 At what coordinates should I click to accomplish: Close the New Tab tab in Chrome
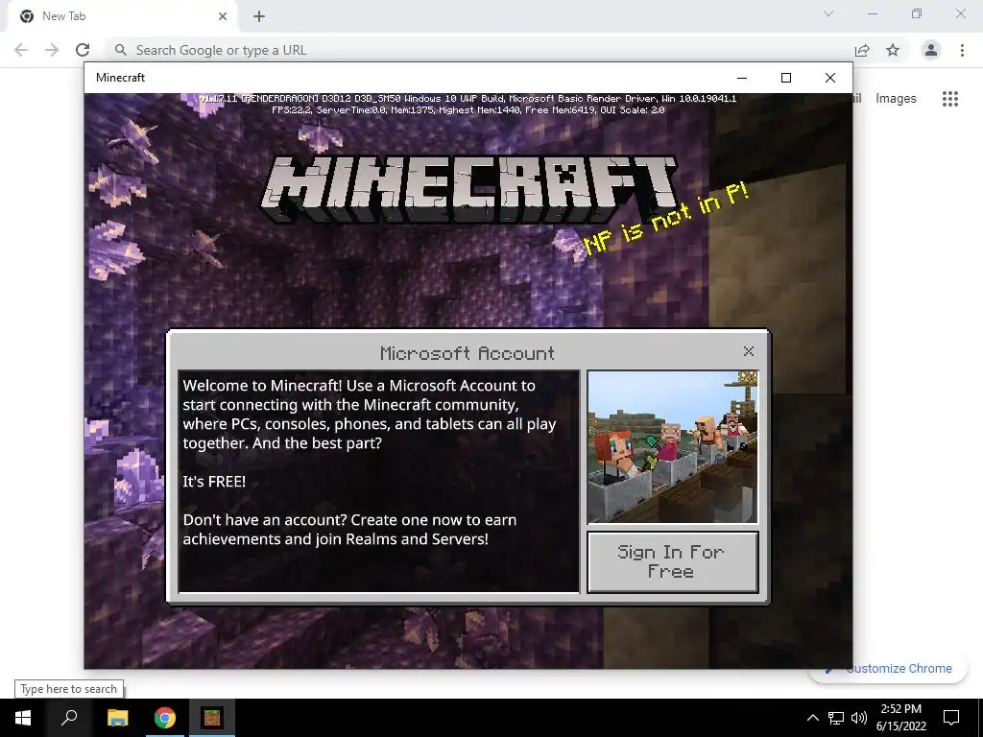[223, 16]
